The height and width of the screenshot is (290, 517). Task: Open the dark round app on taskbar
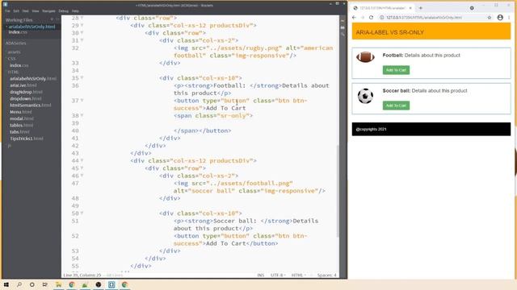click(x=99, y=284)
